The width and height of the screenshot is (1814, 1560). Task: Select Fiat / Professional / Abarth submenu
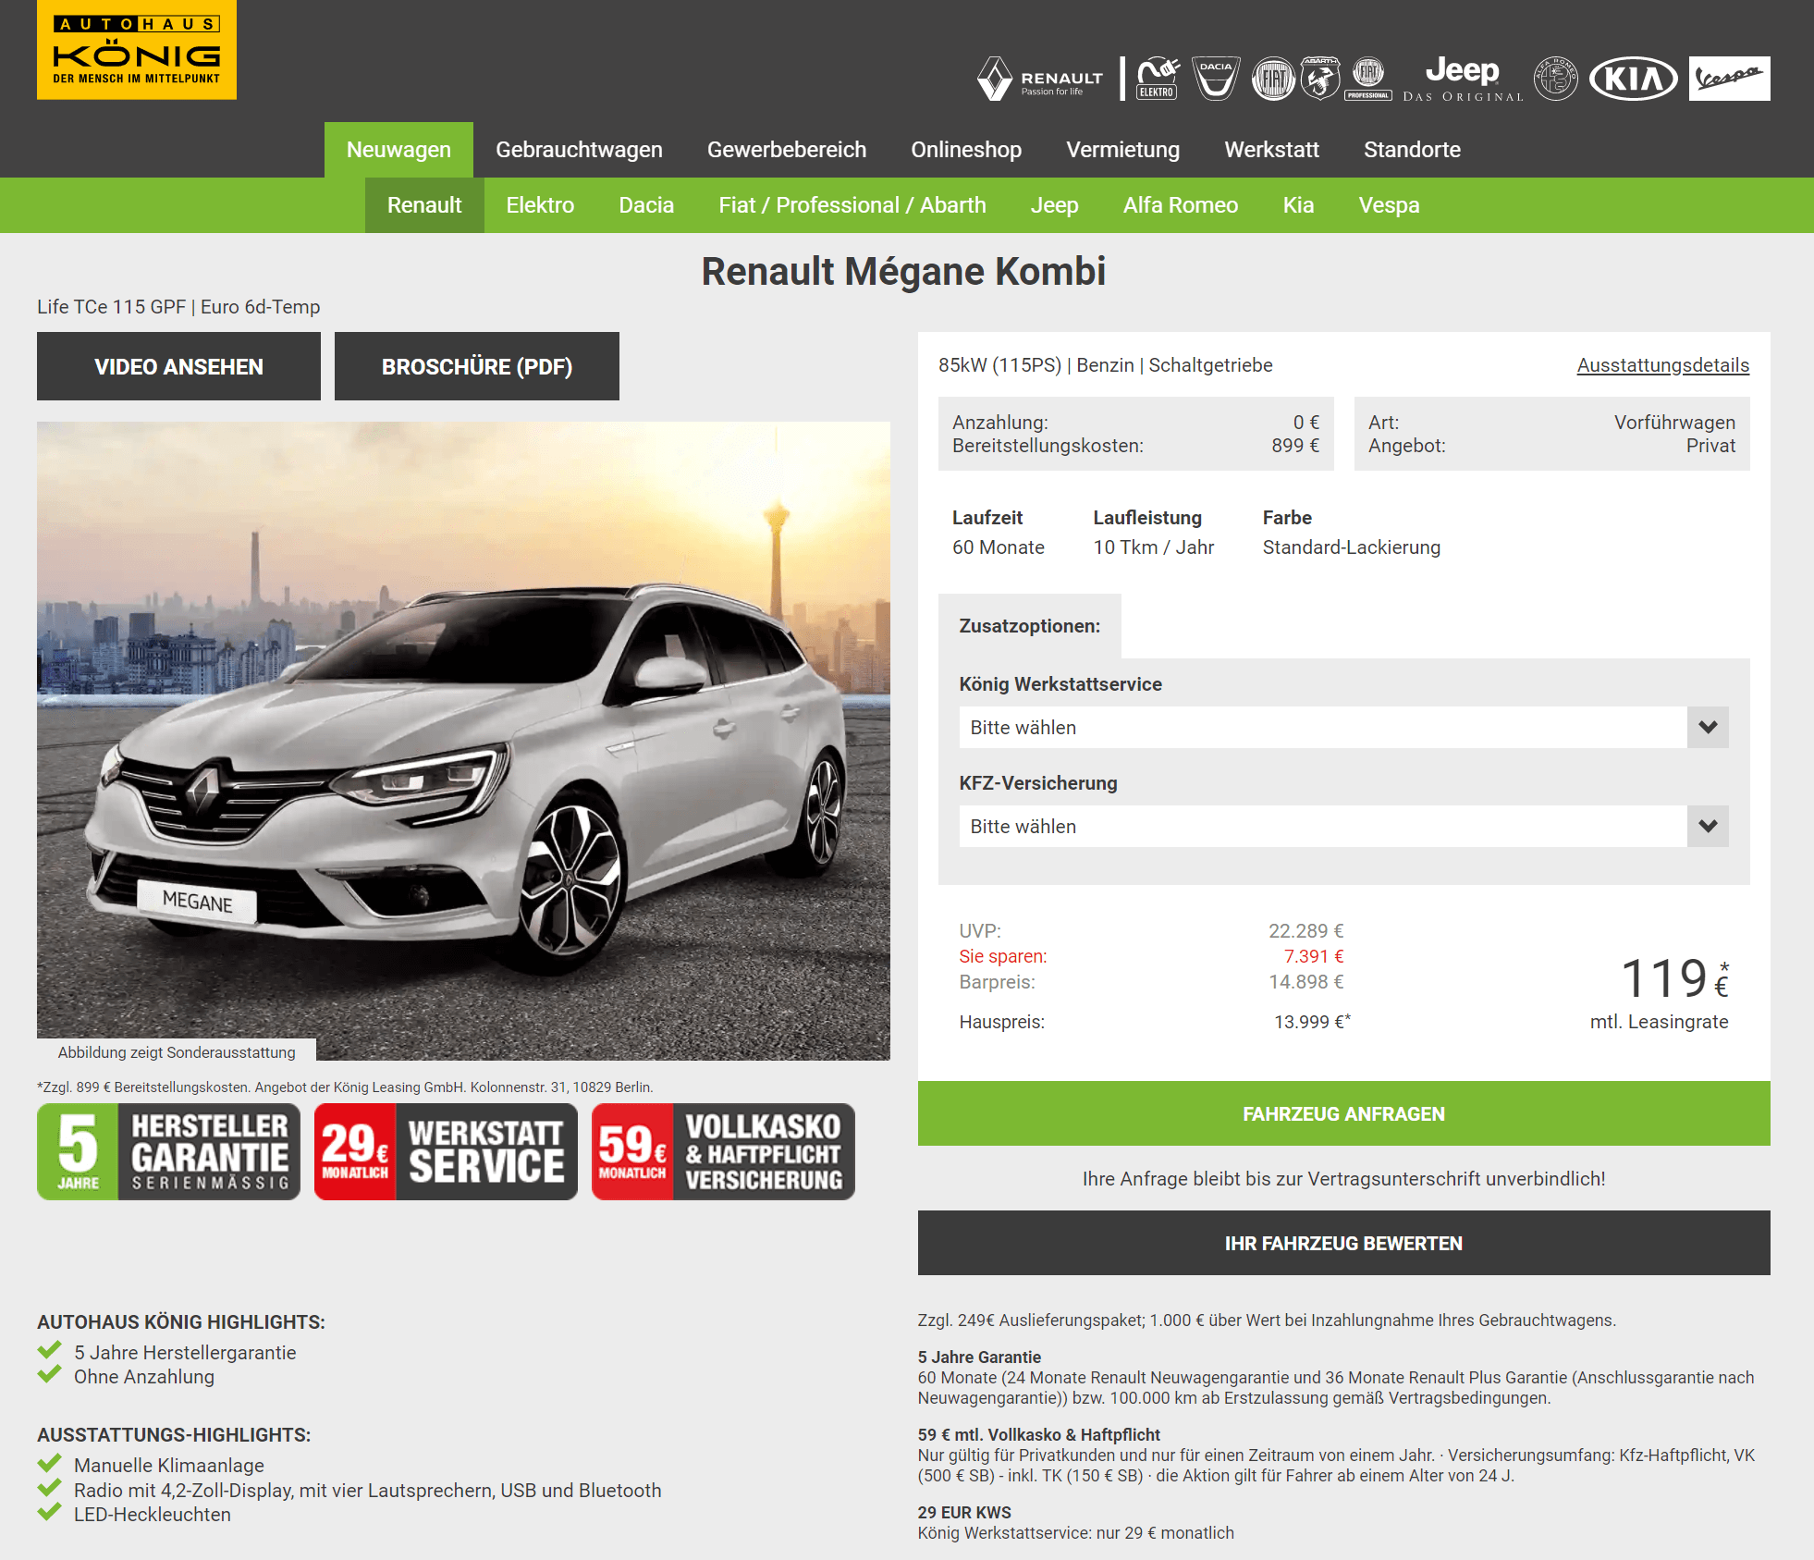click(852, 205)
